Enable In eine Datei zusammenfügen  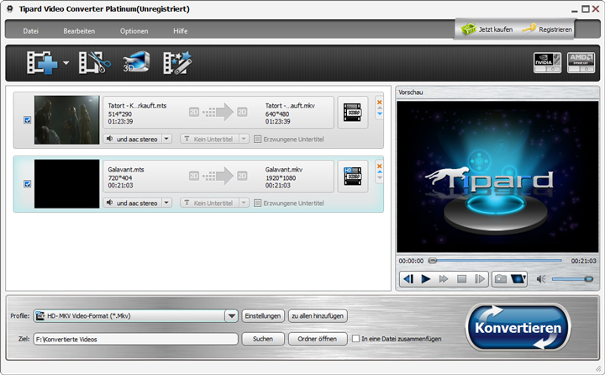pos(355,338)
